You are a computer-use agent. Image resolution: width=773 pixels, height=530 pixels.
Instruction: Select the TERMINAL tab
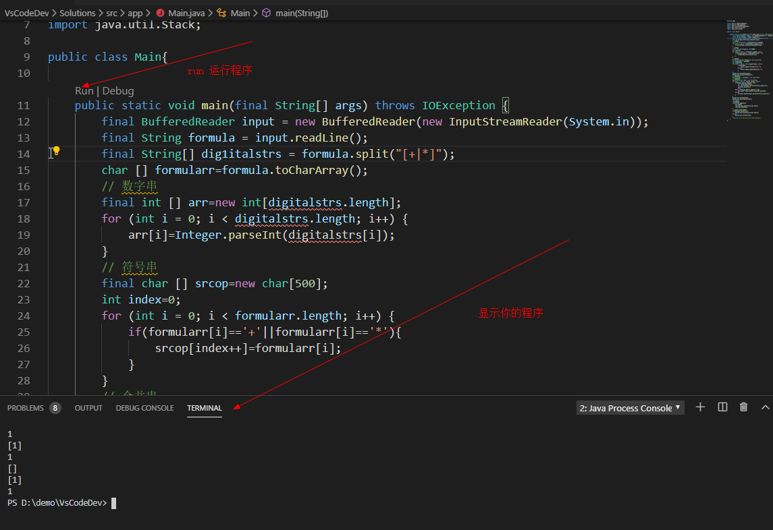tap(205, 408)
